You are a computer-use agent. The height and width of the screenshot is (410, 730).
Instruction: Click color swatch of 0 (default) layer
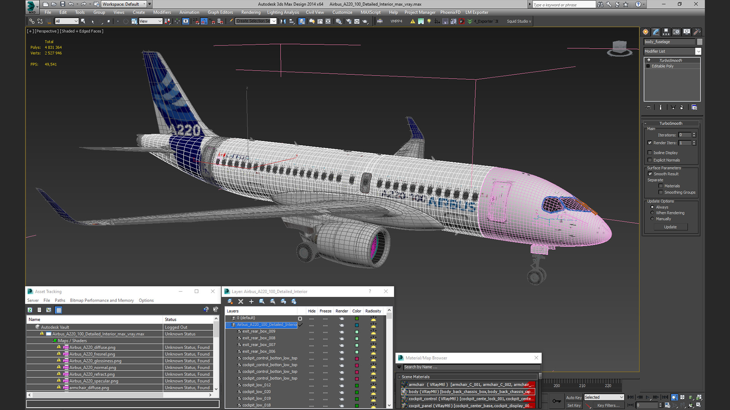pos(357,319)
